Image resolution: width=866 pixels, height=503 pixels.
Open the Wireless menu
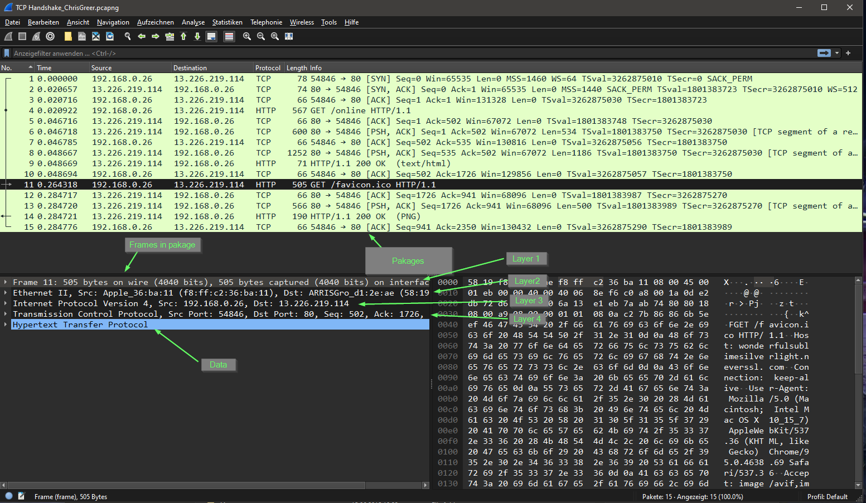click(302, 22)
